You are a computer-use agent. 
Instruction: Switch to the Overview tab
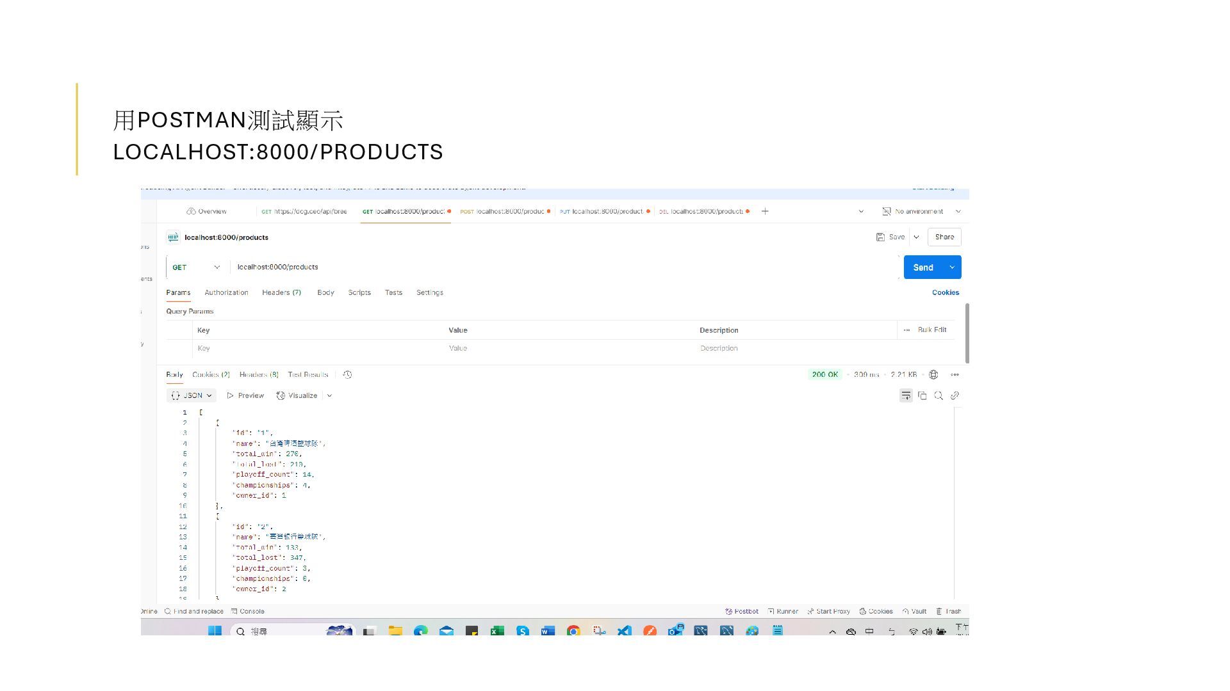(206, 211)
